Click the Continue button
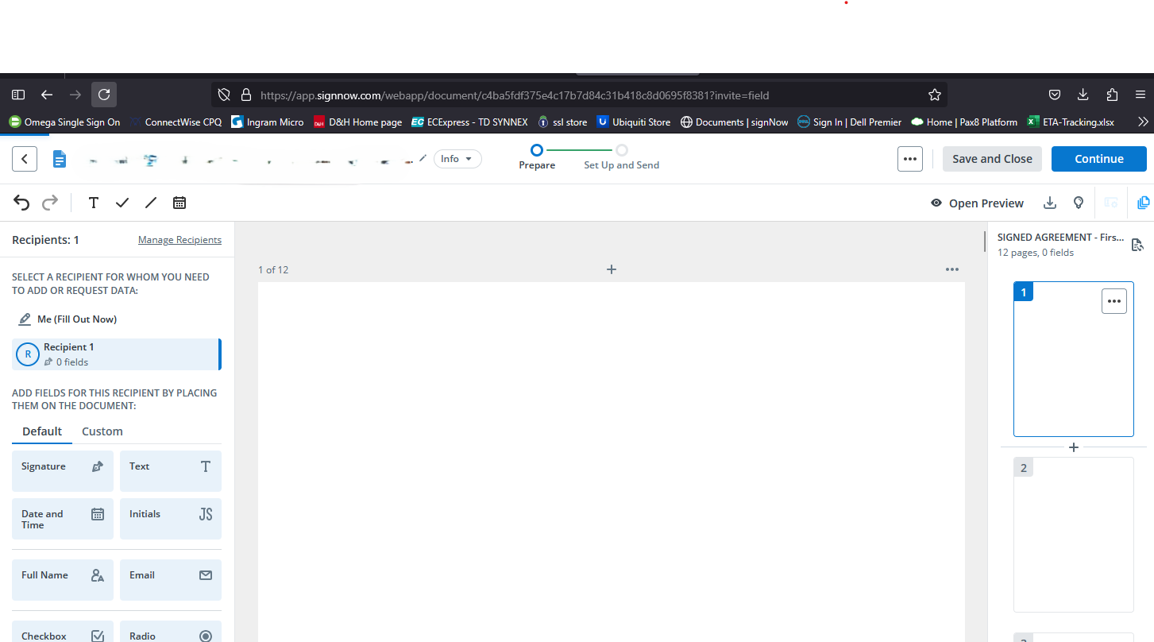 [x=1099, y=159]
